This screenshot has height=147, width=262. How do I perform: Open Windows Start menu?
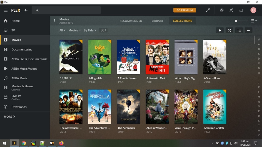pos(5,143)
